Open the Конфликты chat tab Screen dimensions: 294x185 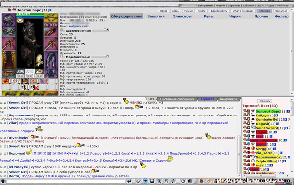pos(228,99)
